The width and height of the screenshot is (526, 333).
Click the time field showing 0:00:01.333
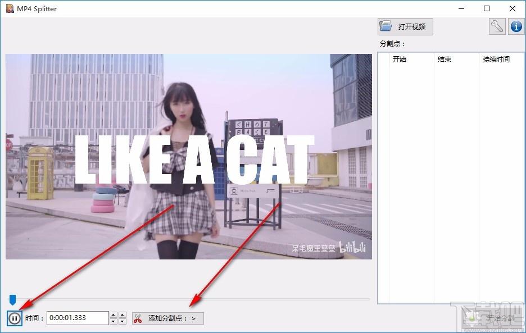78,318
